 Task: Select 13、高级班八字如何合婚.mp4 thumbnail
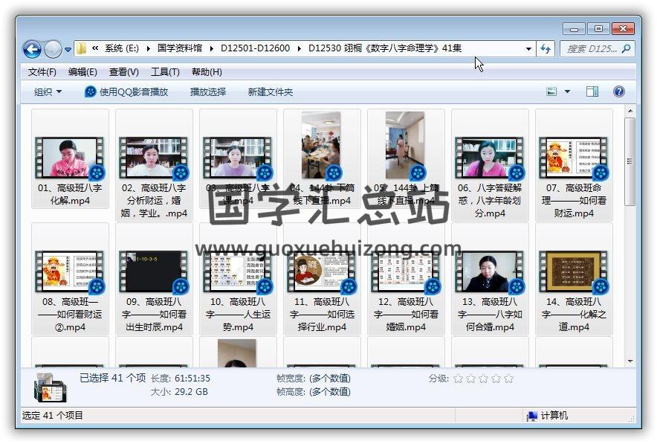[489, 271]
